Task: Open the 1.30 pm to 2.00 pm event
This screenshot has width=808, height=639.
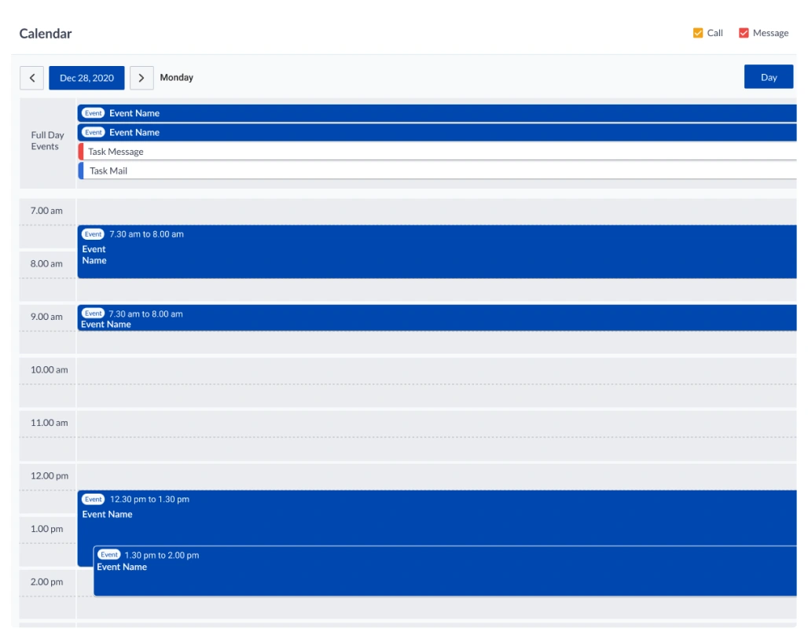Action: point(393,578)
